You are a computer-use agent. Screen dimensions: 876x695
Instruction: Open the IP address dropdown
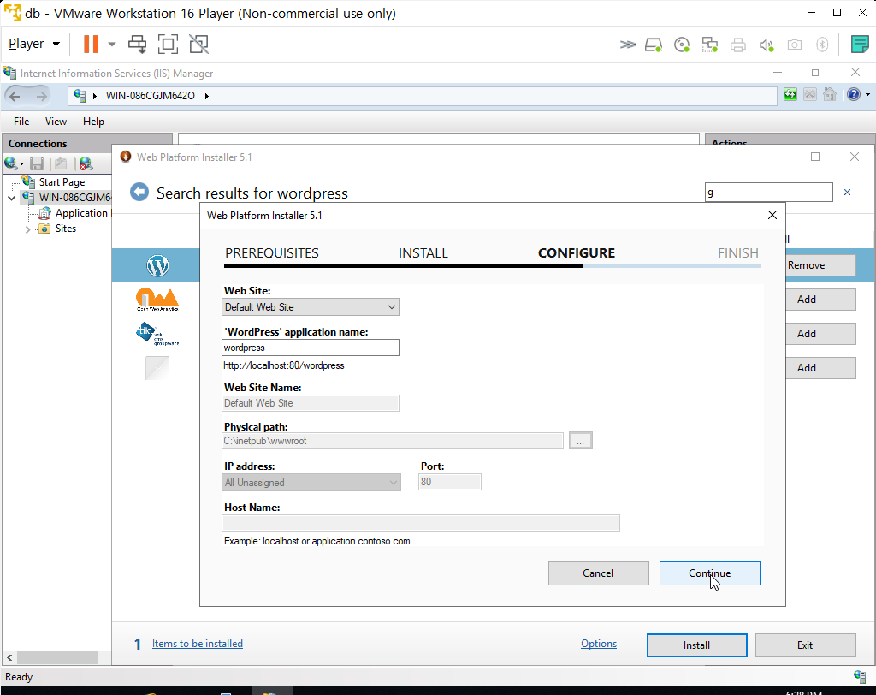311,483
